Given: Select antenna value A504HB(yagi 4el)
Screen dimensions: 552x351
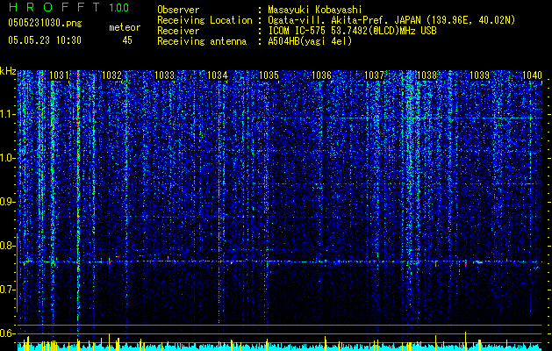Looking at the screenshot, I should 310,41.
